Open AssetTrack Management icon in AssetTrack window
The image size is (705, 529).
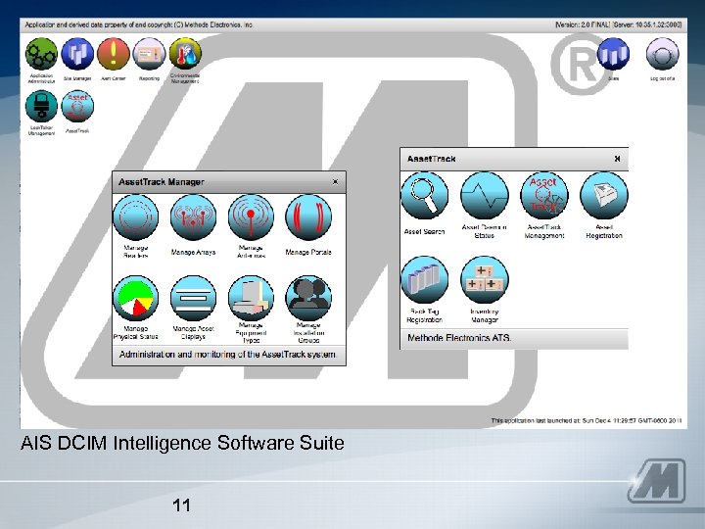(544, 196)
